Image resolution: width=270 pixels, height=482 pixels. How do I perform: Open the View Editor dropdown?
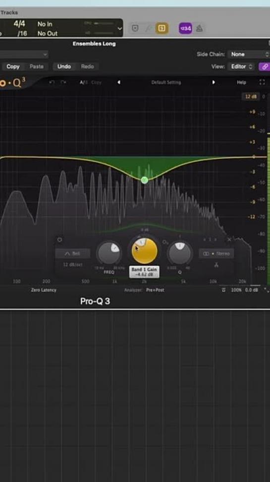coord(241,66)
